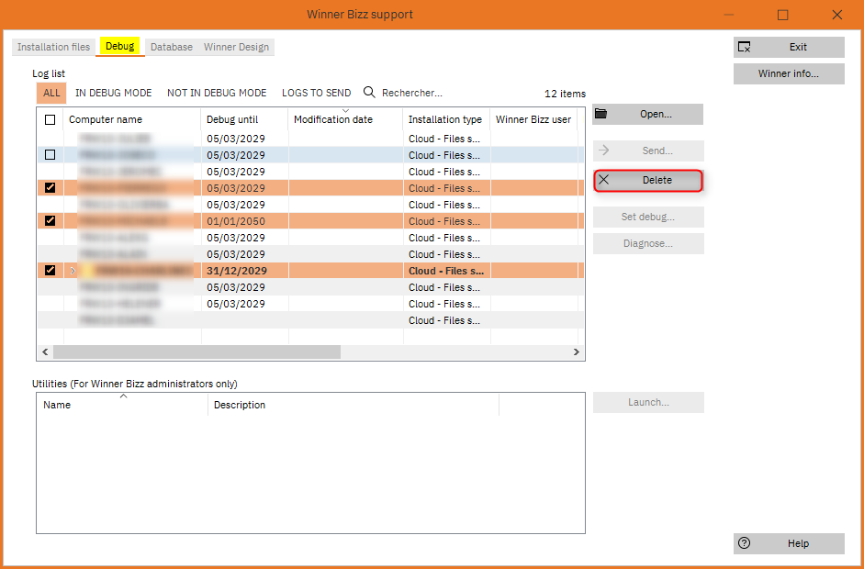Screen dimensions: 864x569
Task: Click the magnifying glass search icon
Action: tap(369, 93)
